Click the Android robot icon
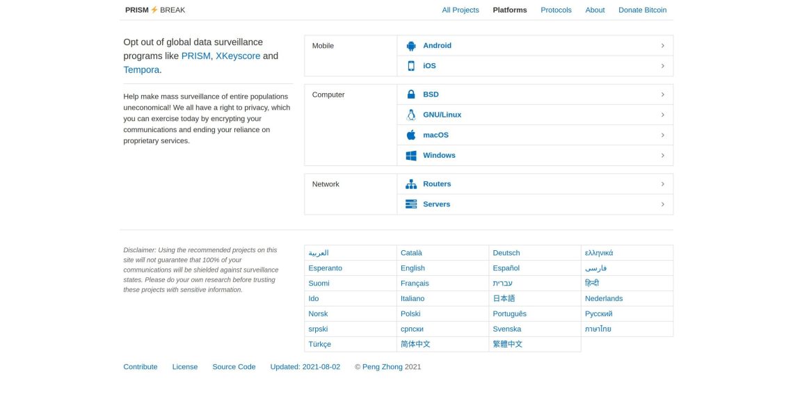 [411, 46]
